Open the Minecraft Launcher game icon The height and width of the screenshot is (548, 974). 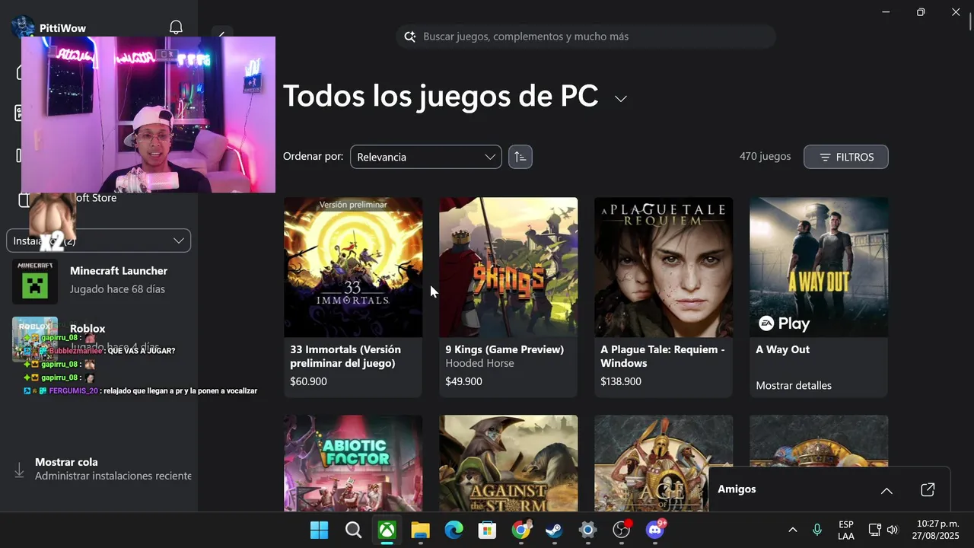coord(35,282)
